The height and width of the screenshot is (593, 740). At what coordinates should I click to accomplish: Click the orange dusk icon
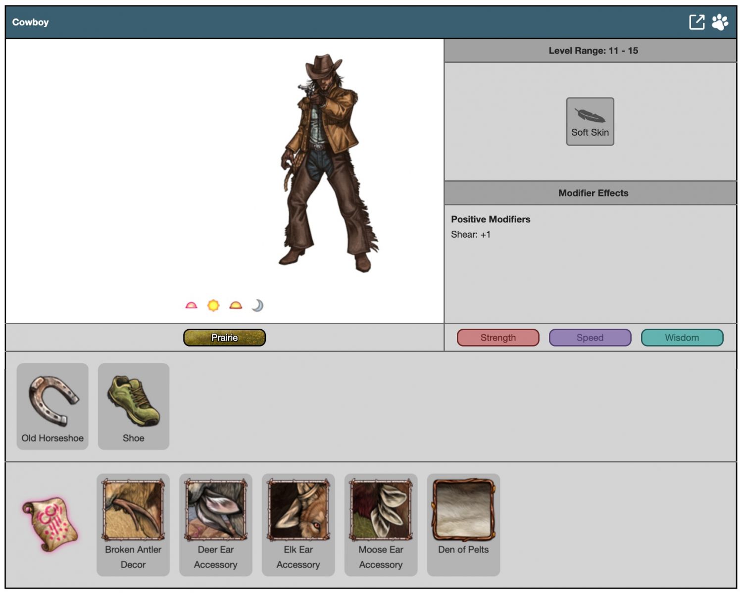tap(236, 305)
